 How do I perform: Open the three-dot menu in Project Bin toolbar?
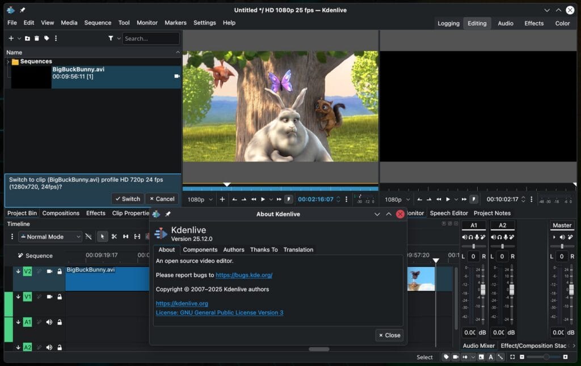[56, 38]
